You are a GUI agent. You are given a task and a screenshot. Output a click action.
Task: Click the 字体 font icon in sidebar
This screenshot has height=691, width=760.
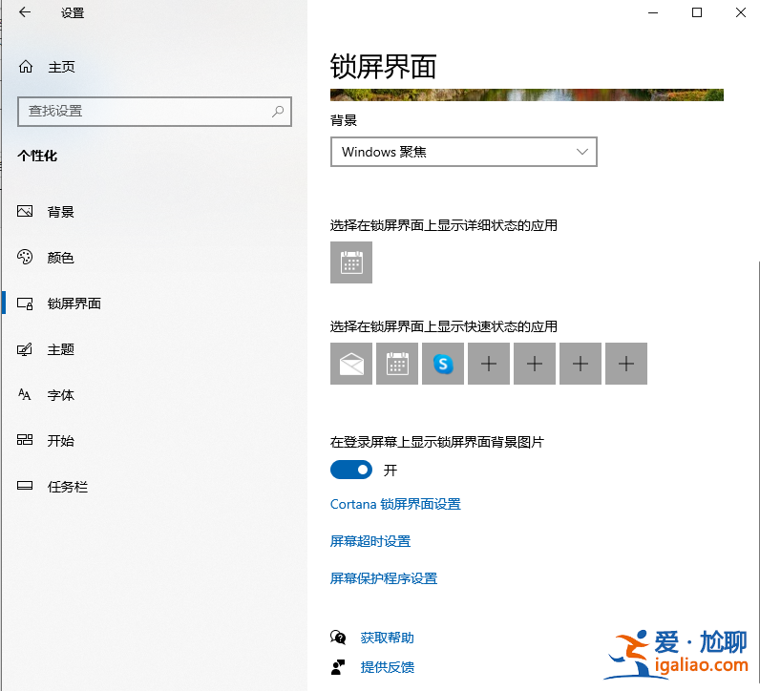coord(25,394)
